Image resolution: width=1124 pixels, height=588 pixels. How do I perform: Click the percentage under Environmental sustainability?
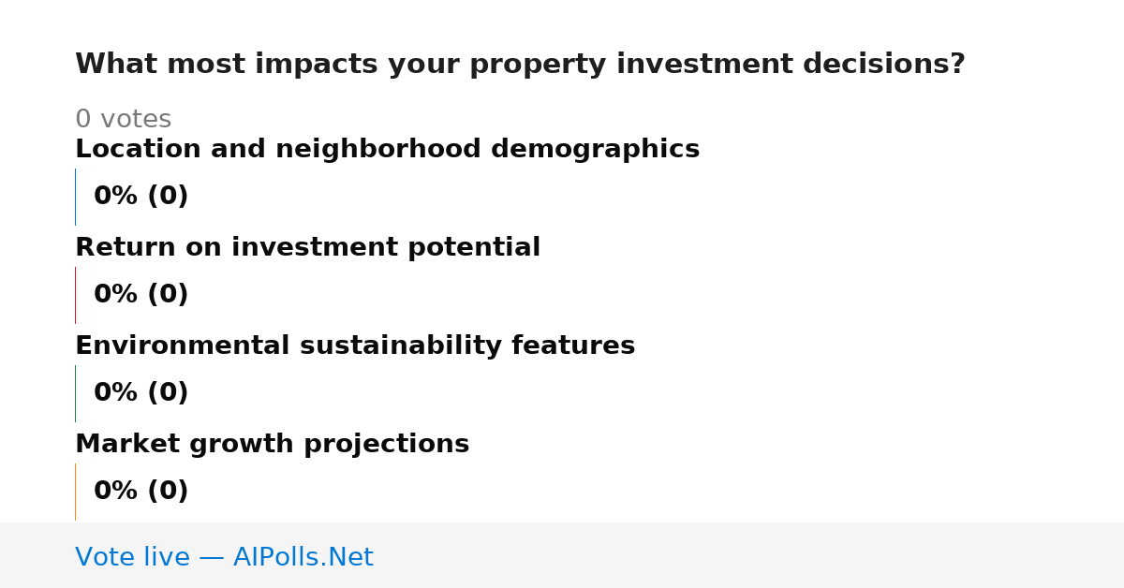(x=140, y=393)
